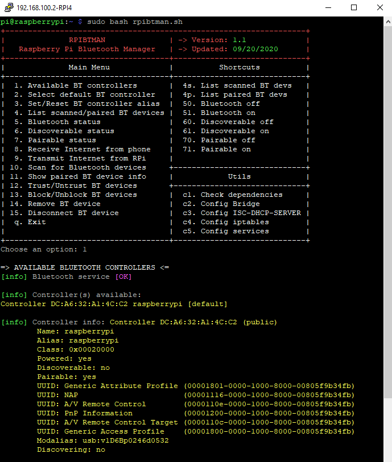Click '11. Show paired BT device info' line
The image size is (392, 462).
[x=78, y=177]
